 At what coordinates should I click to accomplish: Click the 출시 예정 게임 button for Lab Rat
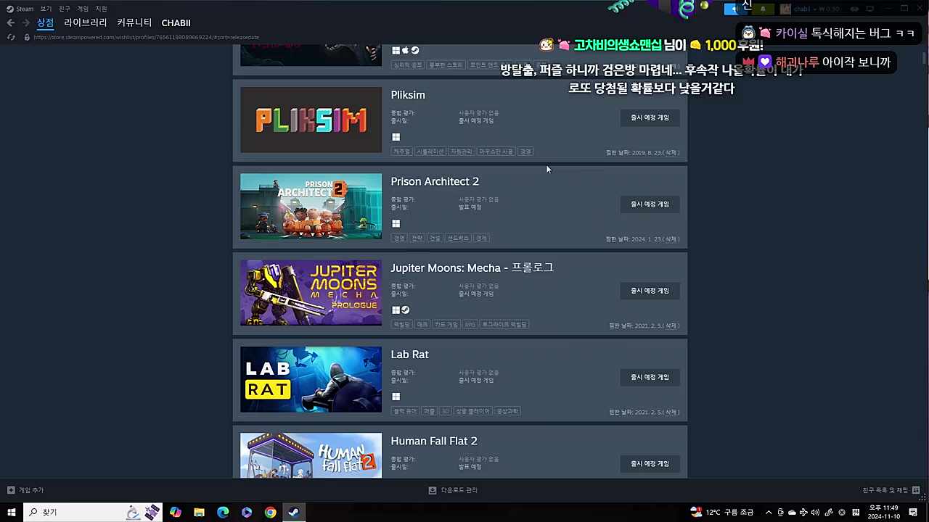click(x=650, y=377)
